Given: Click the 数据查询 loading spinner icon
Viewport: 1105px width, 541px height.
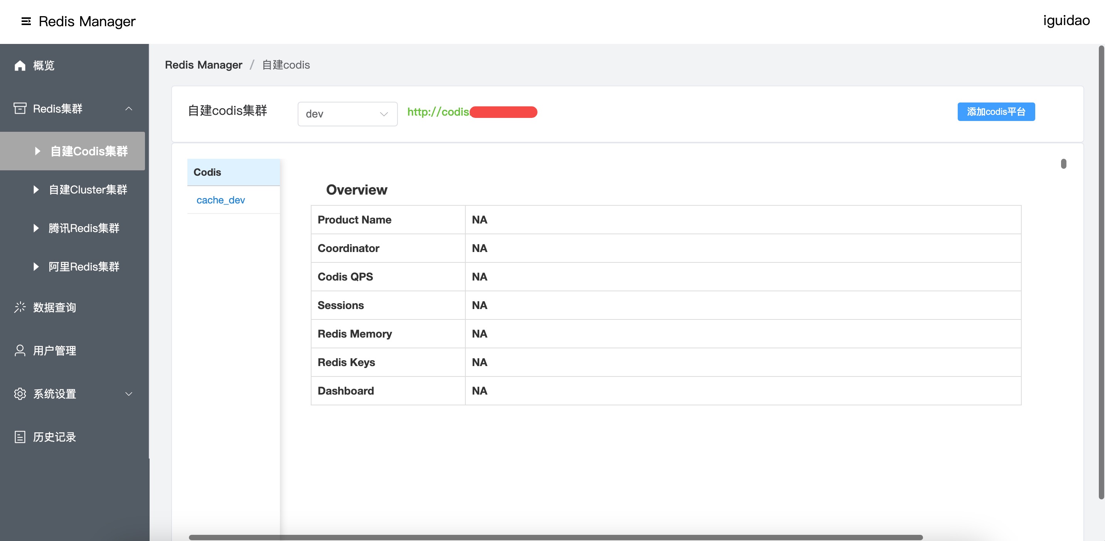Looking at the screenshot, I should pos(20,307).
